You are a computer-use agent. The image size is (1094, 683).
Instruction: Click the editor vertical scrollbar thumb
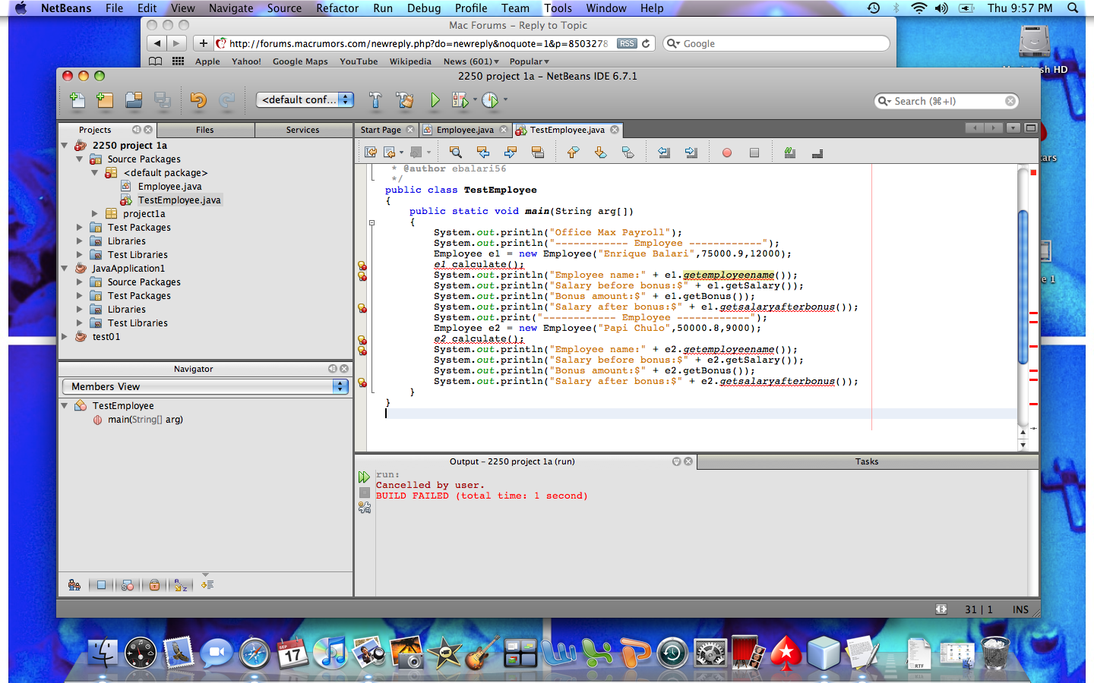point(1023,288)
